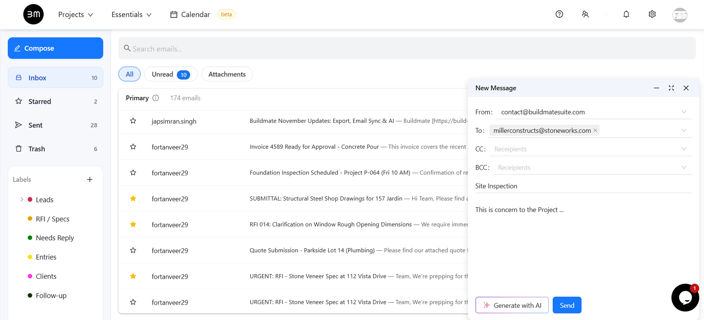This screenshot has height=320, width=704.
Task: Add a new label with plus icon
Action: click(90, 179)
